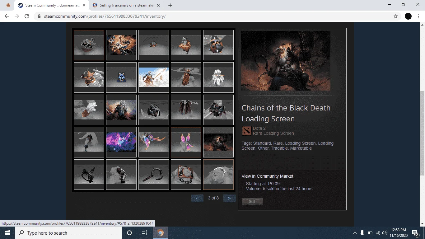Select the black helmet item thumbnail
This screenshot has height=239, width=425.
point(154,110)
